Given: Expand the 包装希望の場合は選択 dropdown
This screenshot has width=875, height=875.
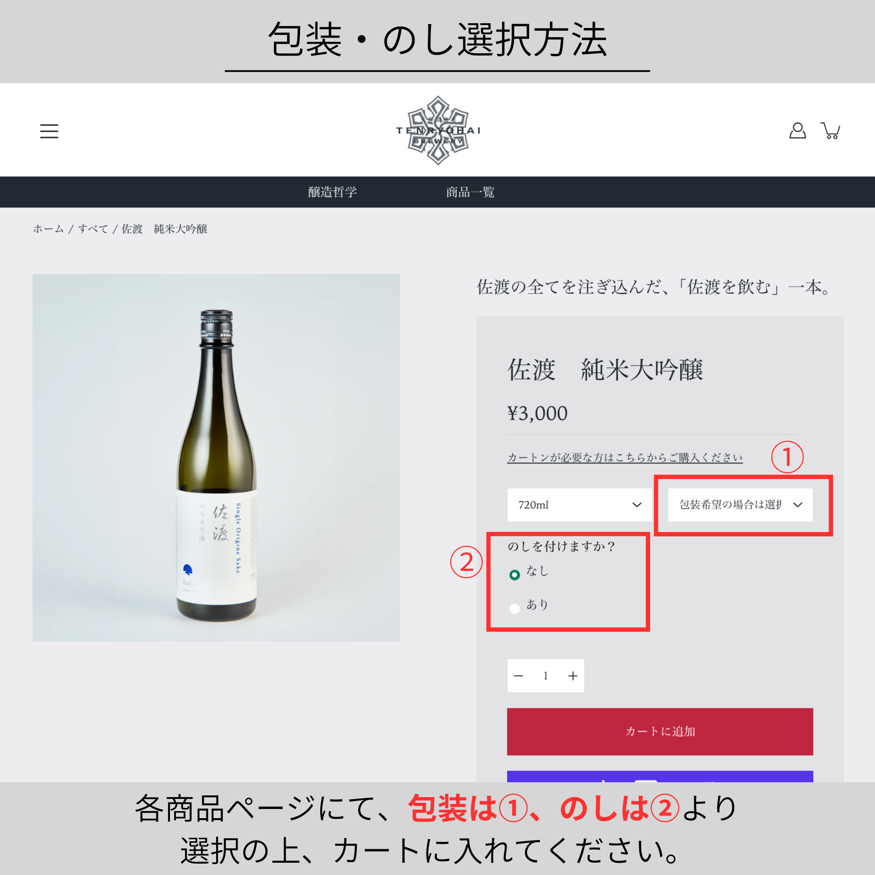Looking at the screenshot, I should click(x=740, y=504).
